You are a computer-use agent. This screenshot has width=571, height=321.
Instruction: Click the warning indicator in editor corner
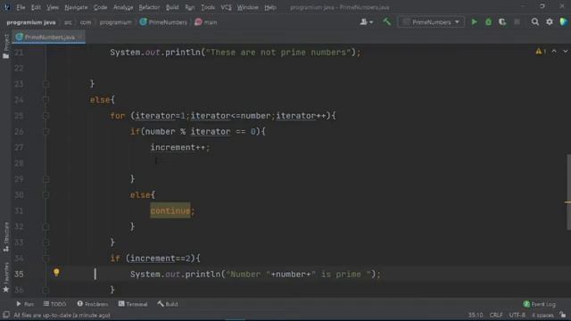[541, 52]
